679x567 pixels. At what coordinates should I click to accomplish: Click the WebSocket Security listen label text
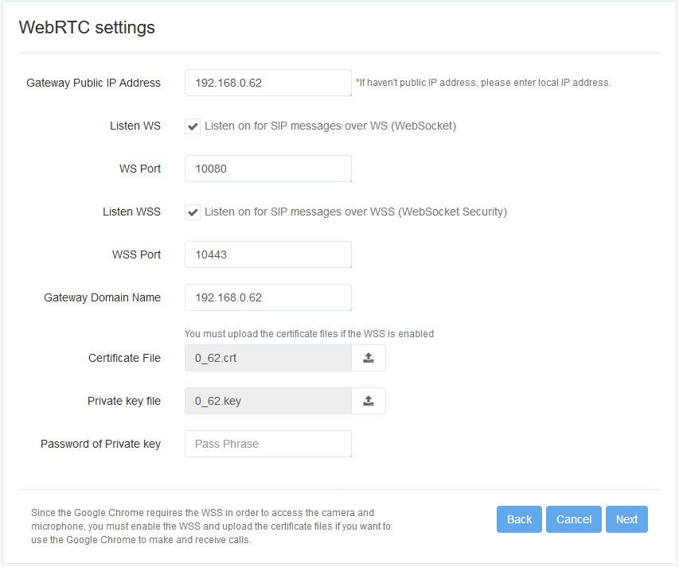[x=356, y=212]
